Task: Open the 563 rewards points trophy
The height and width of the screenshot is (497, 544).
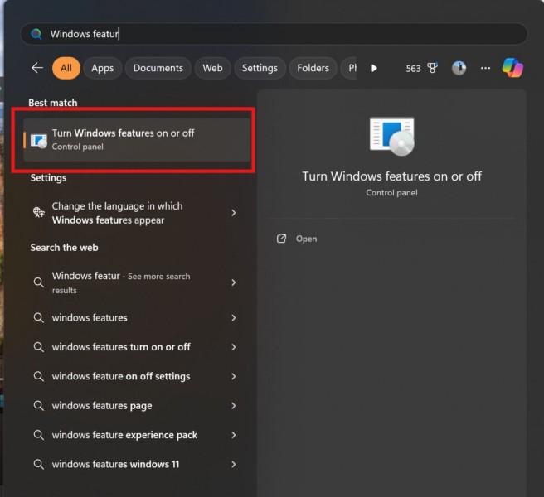Action: pyautogui.click(x=421, y=68)
